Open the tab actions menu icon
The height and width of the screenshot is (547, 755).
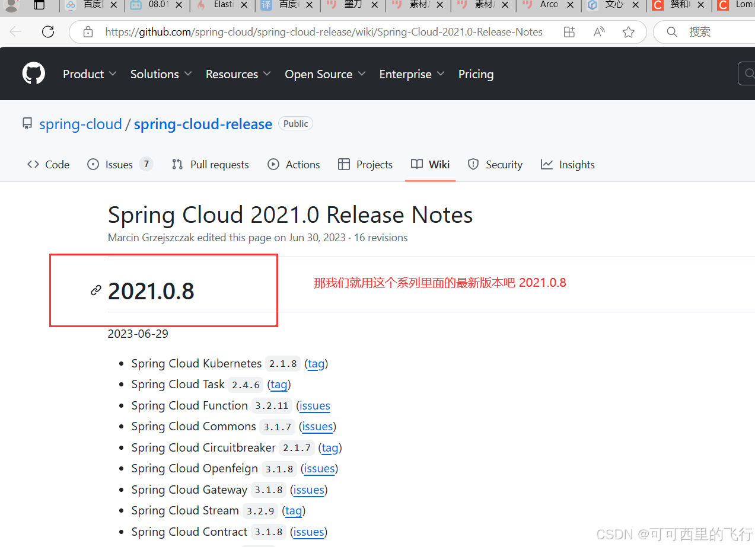[x=39, y=5]
